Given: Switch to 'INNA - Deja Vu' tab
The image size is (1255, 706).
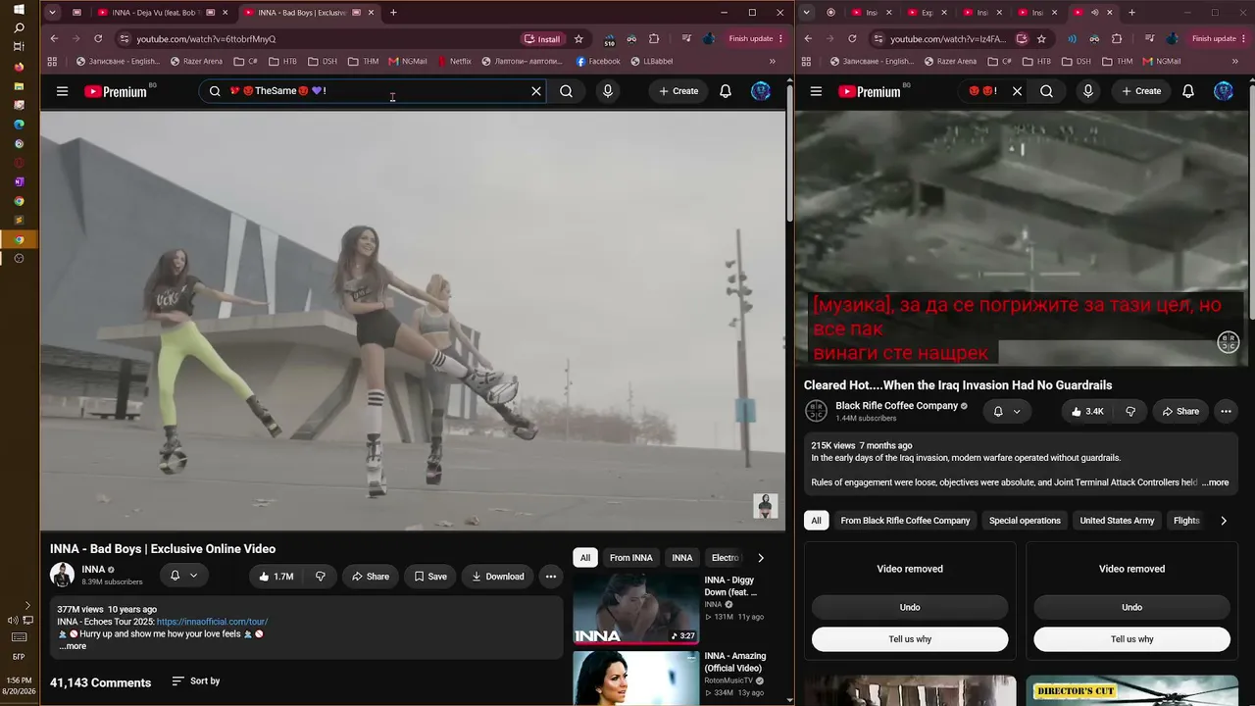Looking at the screenshot, I should [x=156, y=13].
